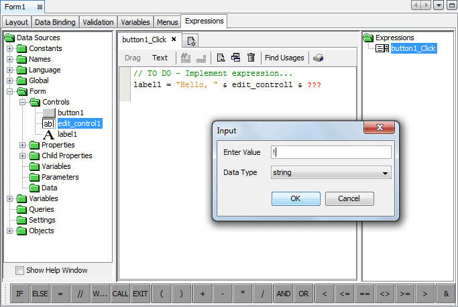Image resolution: width=458 pixels, height=307 pixels.
Task: Close the button1_Click editor tab
Action: [174, 40]
